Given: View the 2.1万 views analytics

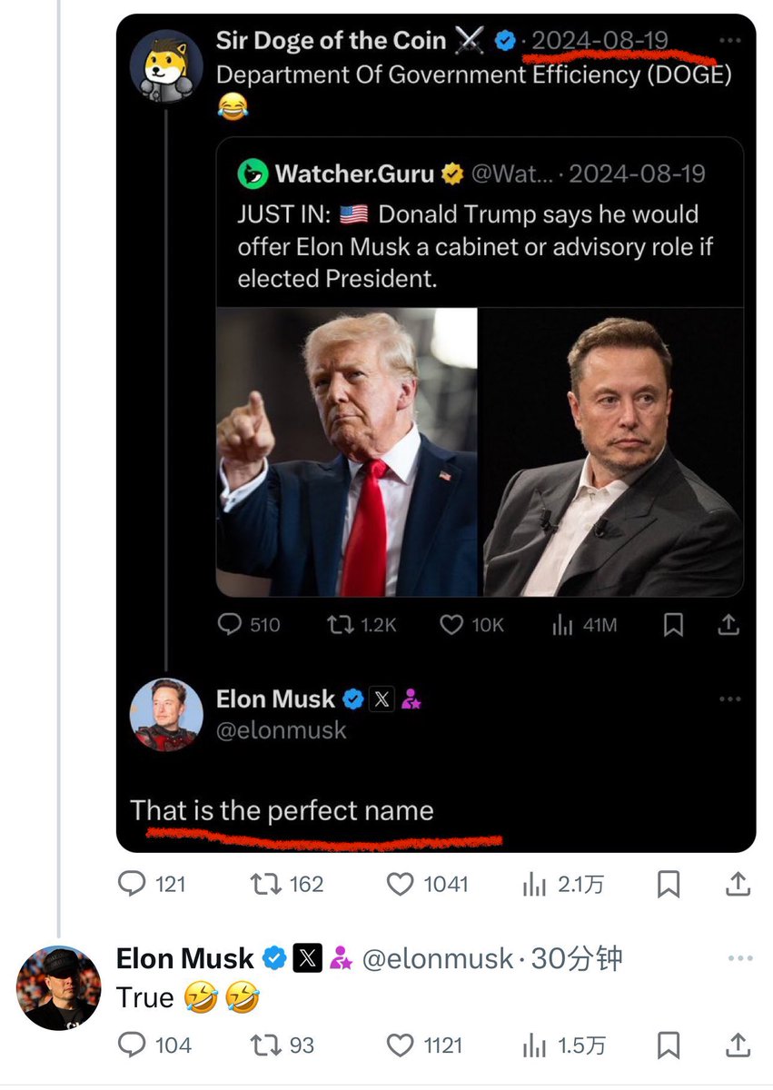Looking at the screenshot, I should tap(535, 884).
